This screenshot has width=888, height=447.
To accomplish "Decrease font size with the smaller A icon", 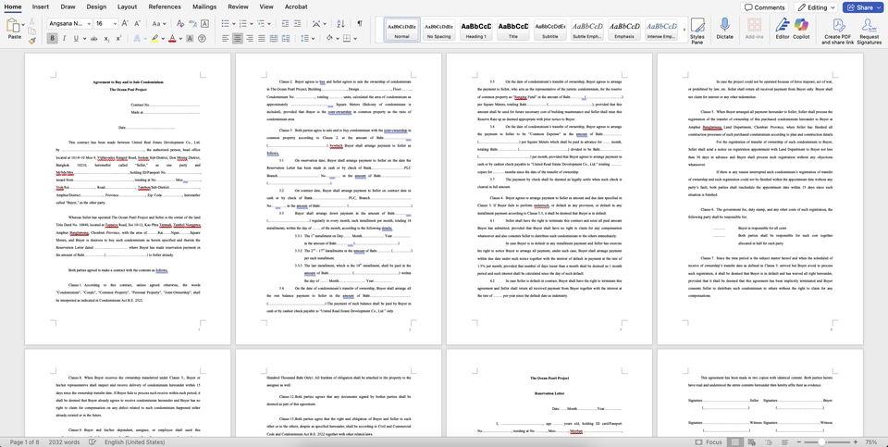I will (x=138, y=24).
